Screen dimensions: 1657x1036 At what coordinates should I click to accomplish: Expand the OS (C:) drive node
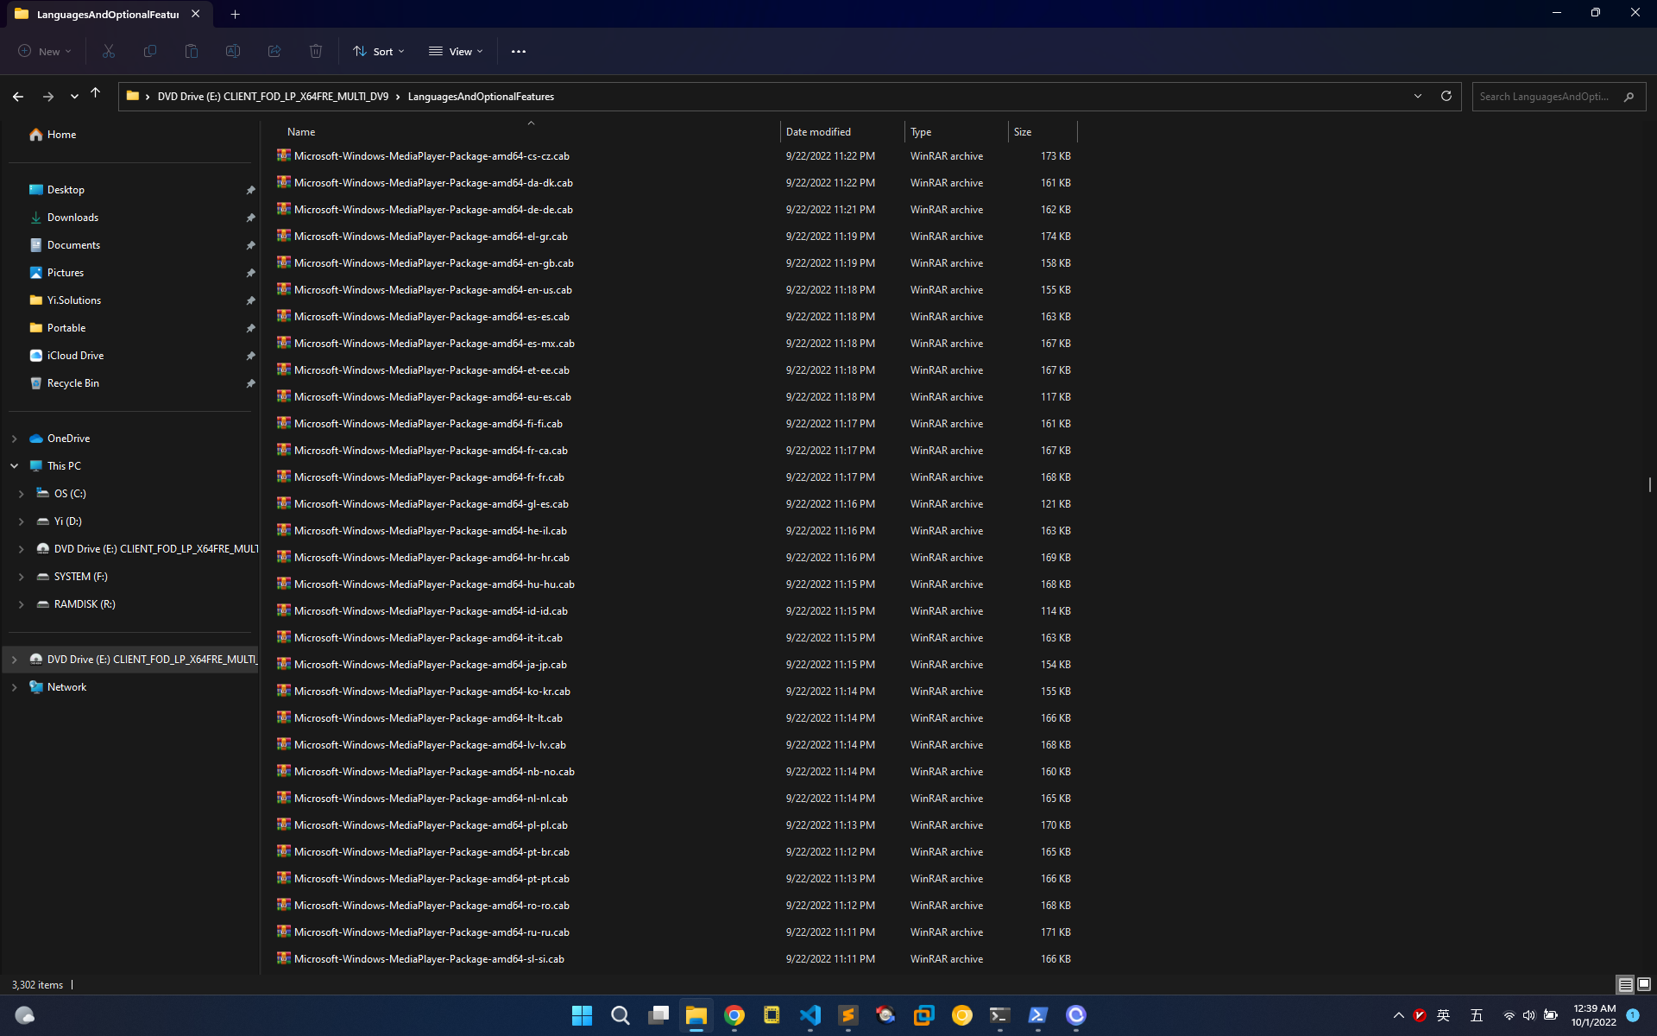click(22, 494)
